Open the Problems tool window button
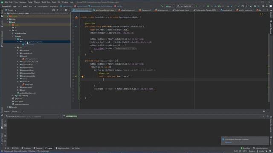The image size is (273, 153). (26, 148)
